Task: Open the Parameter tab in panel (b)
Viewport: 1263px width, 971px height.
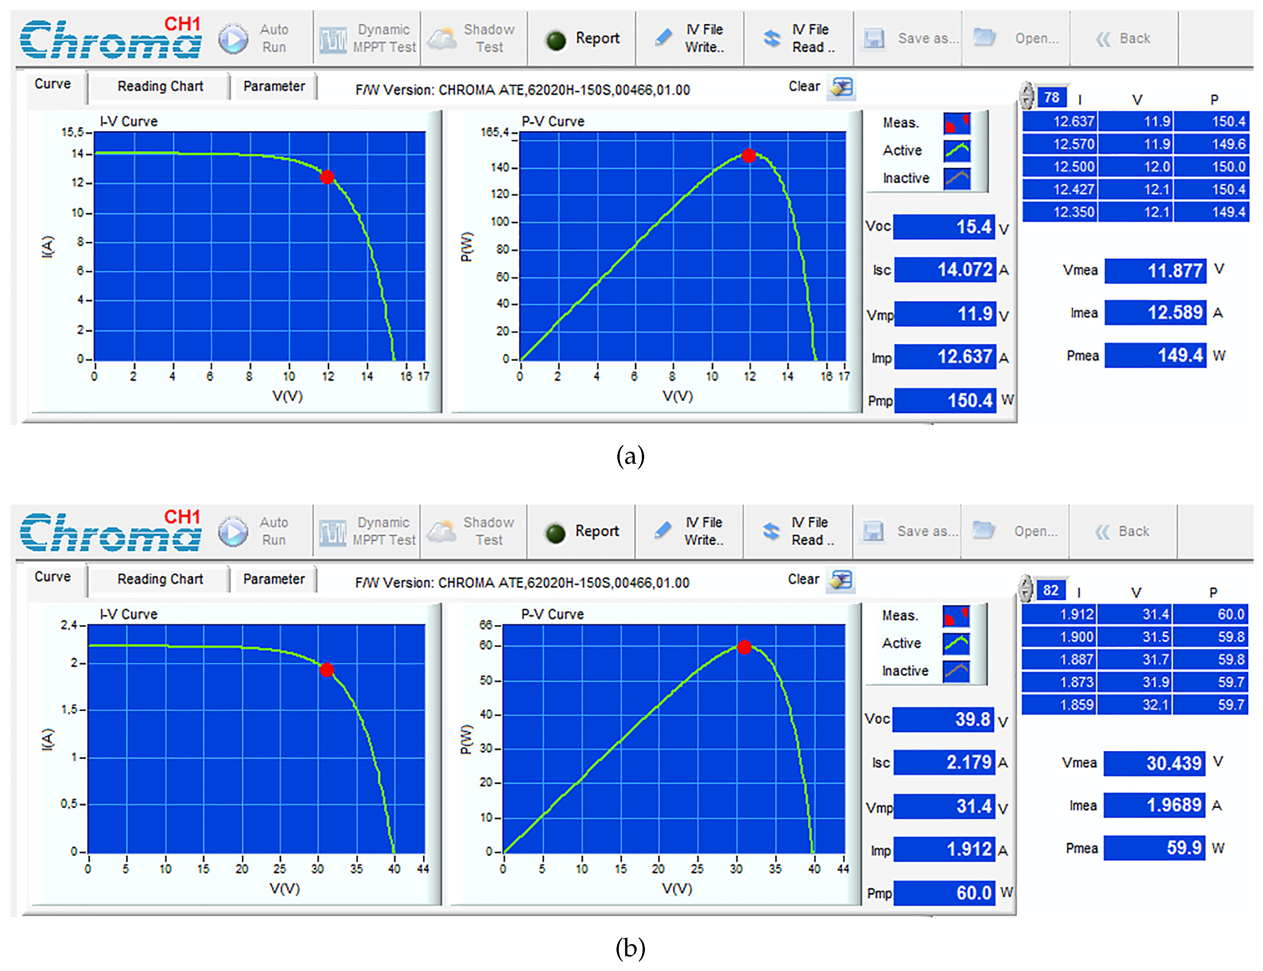Action: tap(274, 579)
